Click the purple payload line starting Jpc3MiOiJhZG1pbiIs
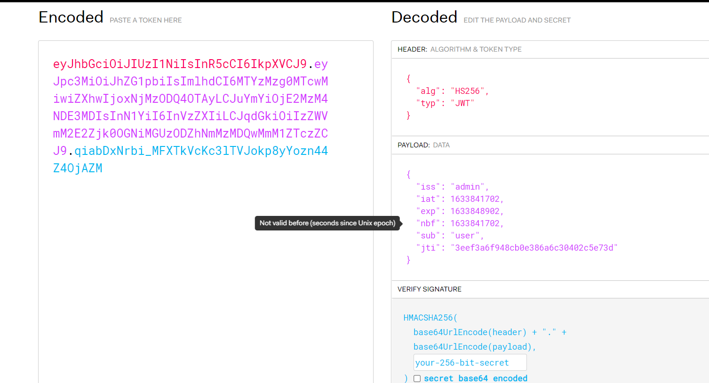 [x=191, y=81]
